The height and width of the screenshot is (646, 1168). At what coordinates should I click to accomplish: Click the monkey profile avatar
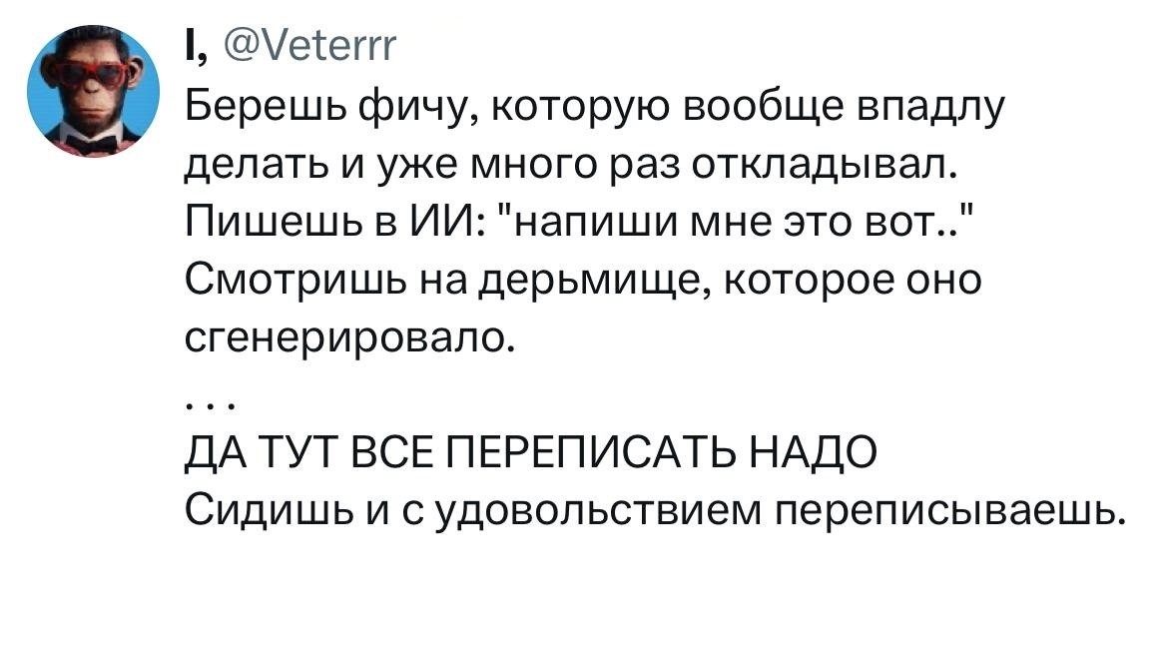tap(91, 92)
